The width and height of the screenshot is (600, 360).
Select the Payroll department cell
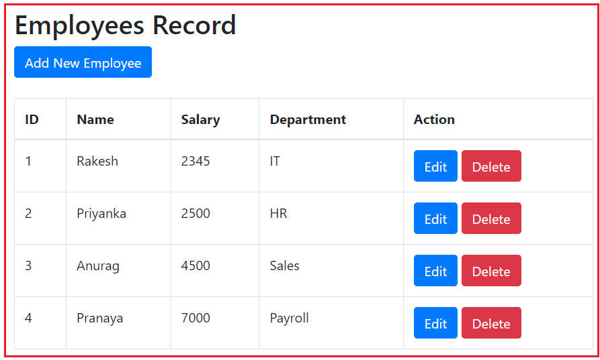coord(289,318)
